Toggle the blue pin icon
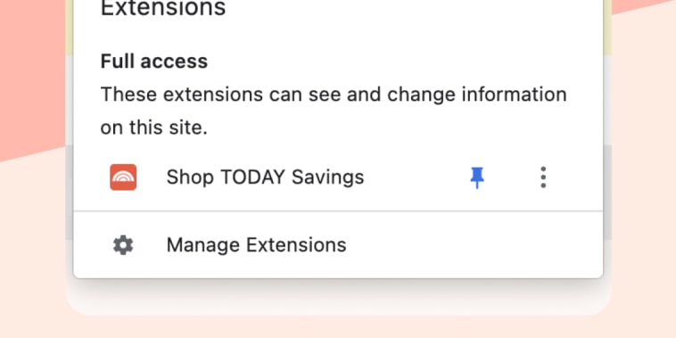The width and height of the screenshot is (676, 338). 477,177
